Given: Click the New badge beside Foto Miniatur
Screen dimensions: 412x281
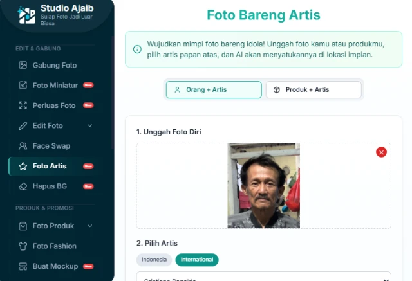Looking at the screenshot, I should click(88, 86).
